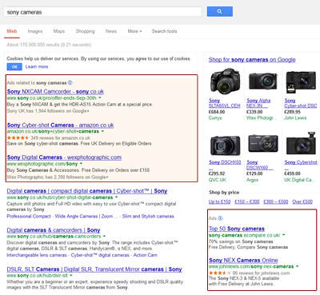Open the 'Sony DSCHX50' product link

click(225, 162)
